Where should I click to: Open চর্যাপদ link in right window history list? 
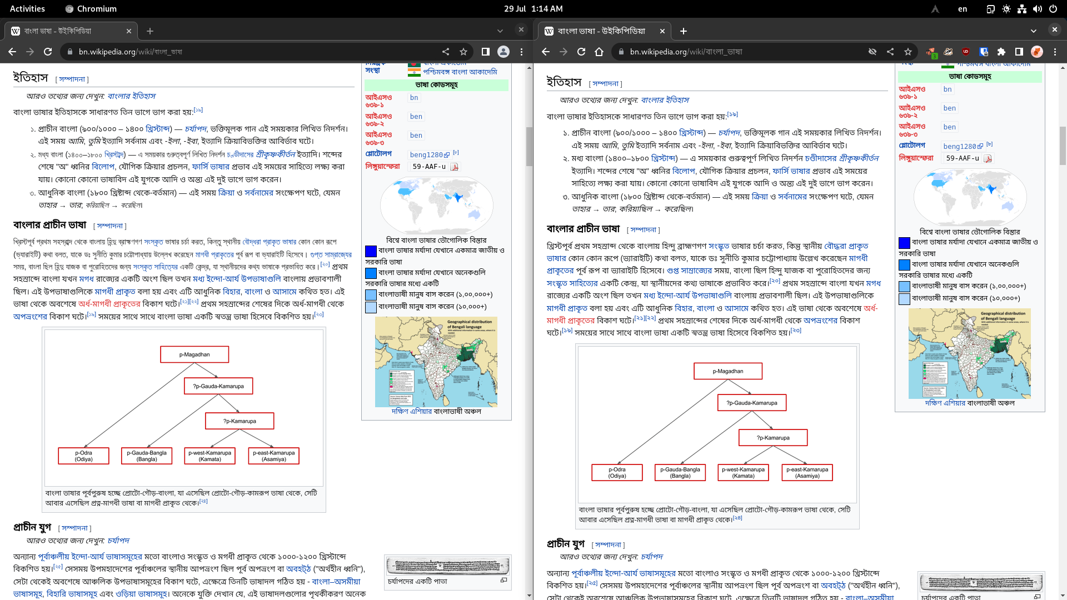click(729, 133)
